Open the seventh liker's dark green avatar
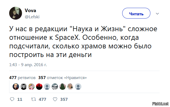This screenshot has height=107, width=170. pyautogui.click(x=63, y=87)
